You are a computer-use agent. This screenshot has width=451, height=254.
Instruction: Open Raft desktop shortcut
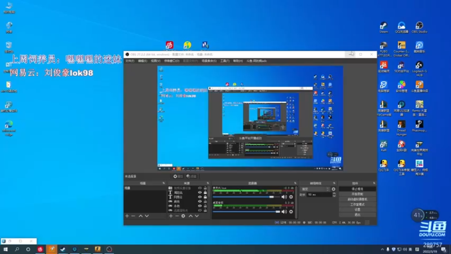[383, 146]
